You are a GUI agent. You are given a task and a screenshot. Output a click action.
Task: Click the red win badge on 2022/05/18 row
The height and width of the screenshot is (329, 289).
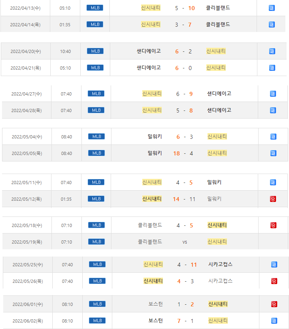[273, 225]
